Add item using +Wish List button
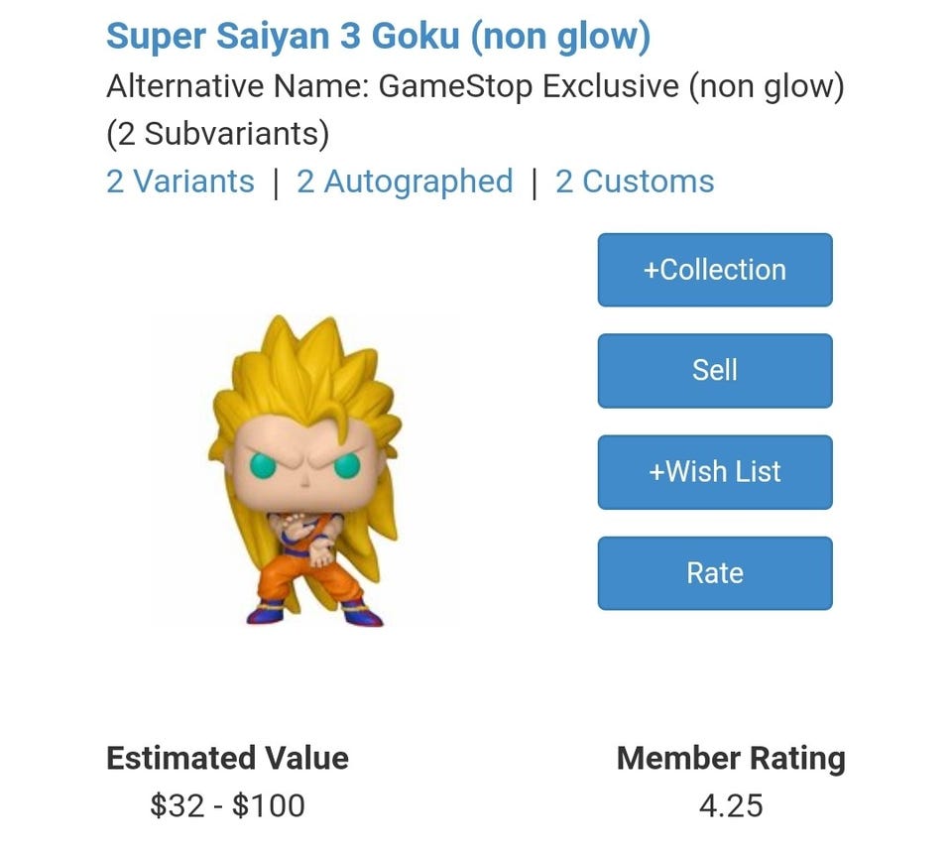952x853 pixels. 714,471
